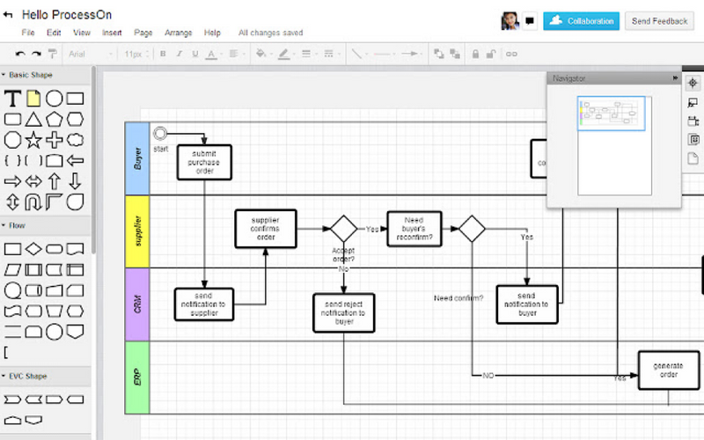The height and width of the screenshot is (440, 704).
Task: Click the Collaboration button
Action: click(x=581, y=21)
